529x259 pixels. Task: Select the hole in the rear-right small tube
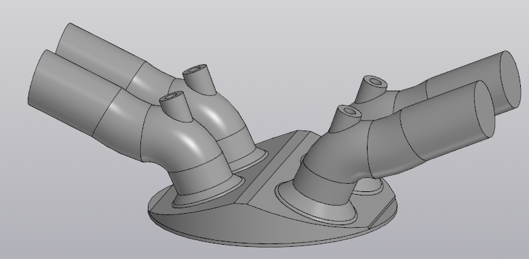(376, 82)
